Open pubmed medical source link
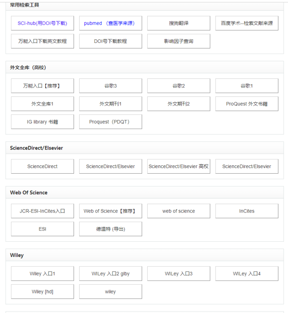Screen dimensions: 288x313 (110, 23)
